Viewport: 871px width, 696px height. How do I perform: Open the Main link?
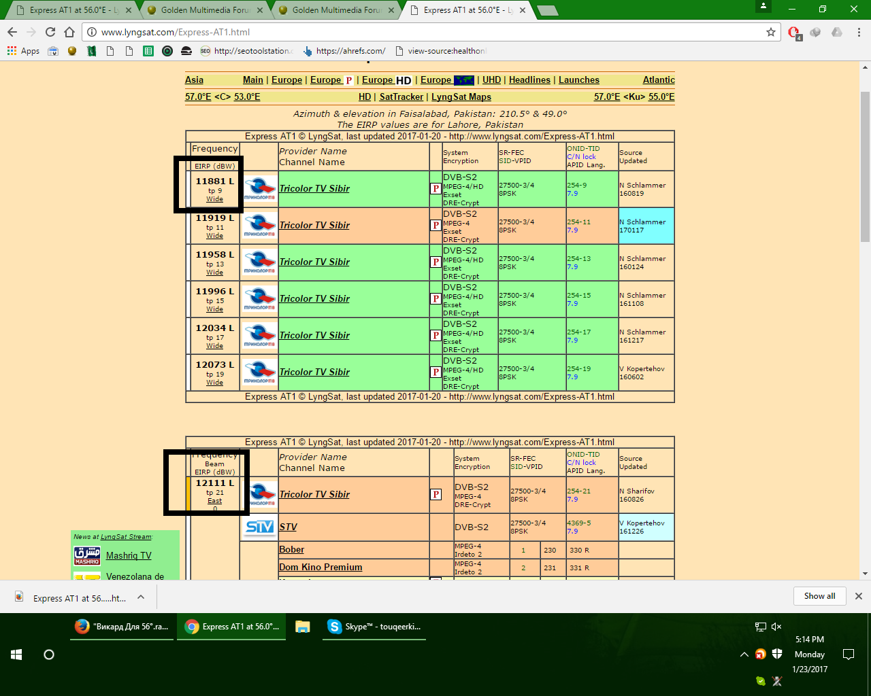pyautogui.click(x=253, y=80)
